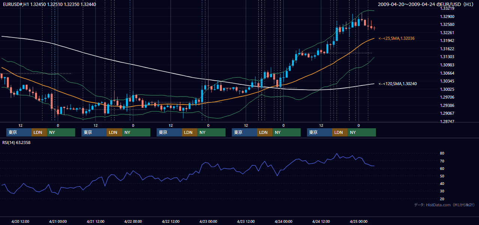Click the 25 SMA 1.32036 label
The width and height of the screenshot is (479, 225).
click(x=397, y=38)
